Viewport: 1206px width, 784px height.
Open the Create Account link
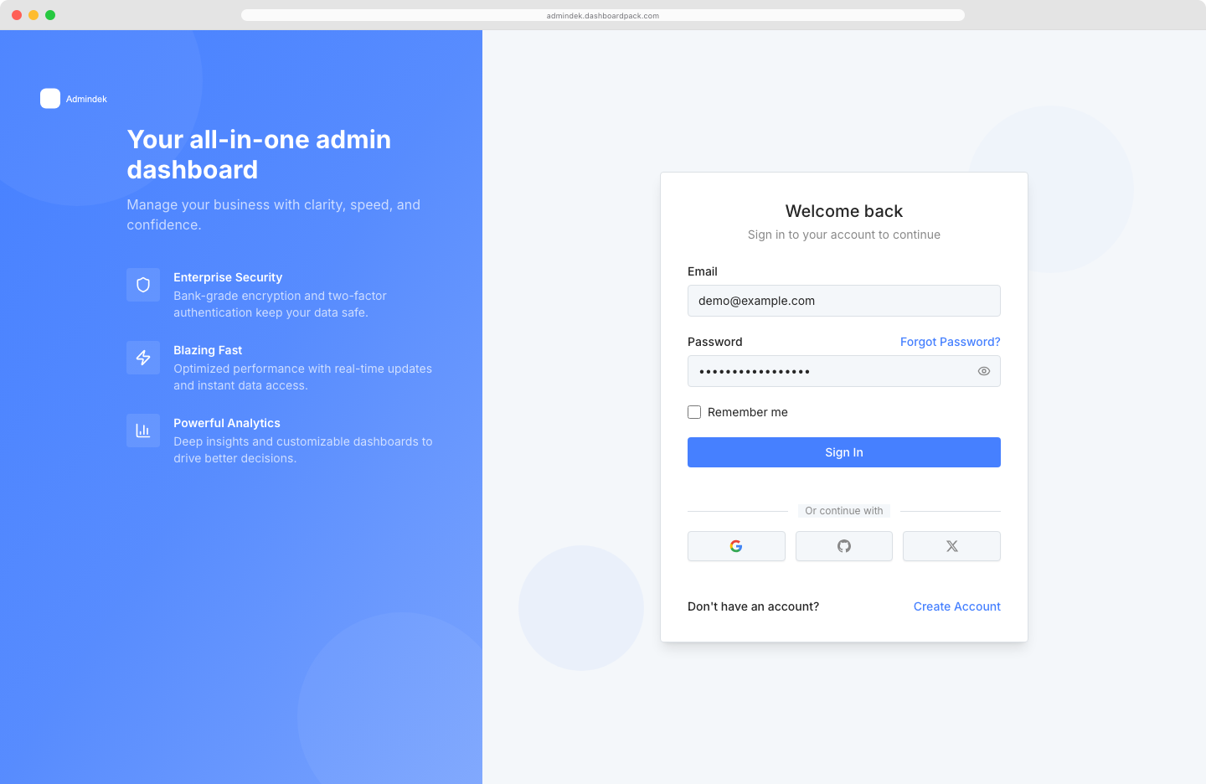tap(957, 606)
